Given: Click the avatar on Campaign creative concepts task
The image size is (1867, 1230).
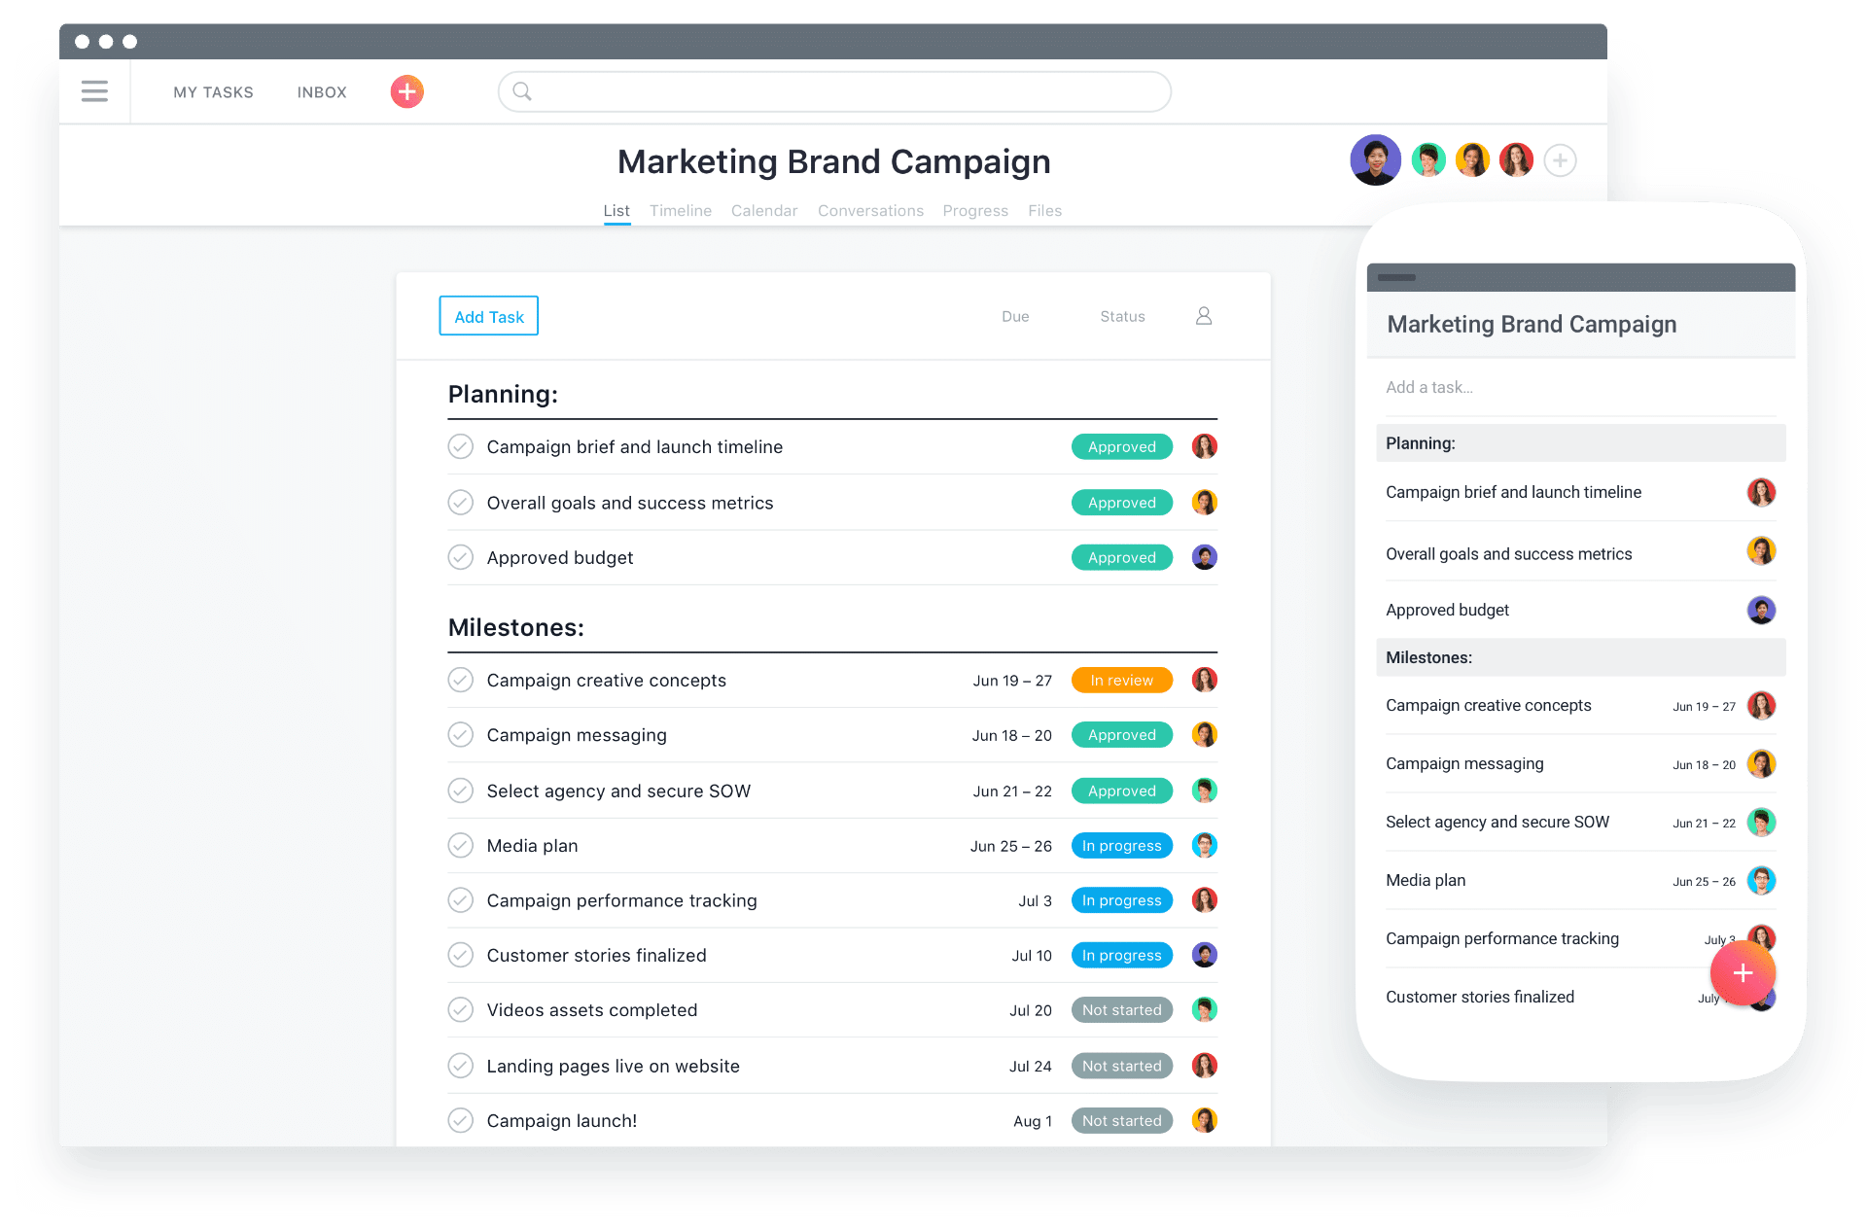Looking at the screenshot, I should click(1204, 680).
